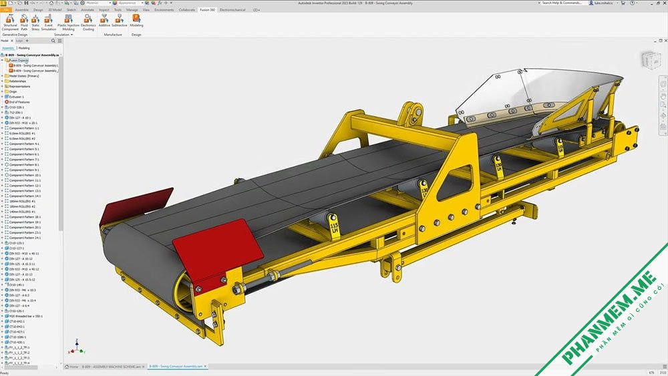Open the File menu
The height and width of the screenshot is (376, 668).
click(x=6, y=9)
